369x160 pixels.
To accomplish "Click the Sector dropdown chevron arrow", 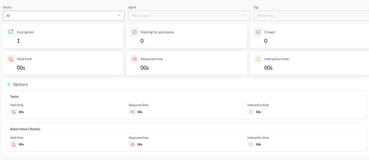I will [x=119, y=16].
